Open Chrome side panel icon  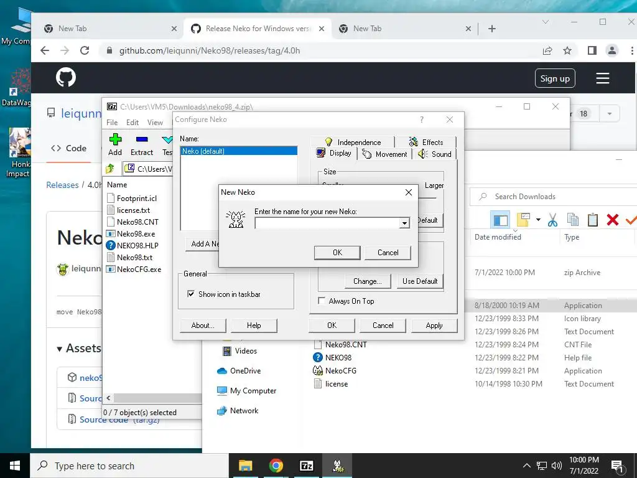coord(592,50)
